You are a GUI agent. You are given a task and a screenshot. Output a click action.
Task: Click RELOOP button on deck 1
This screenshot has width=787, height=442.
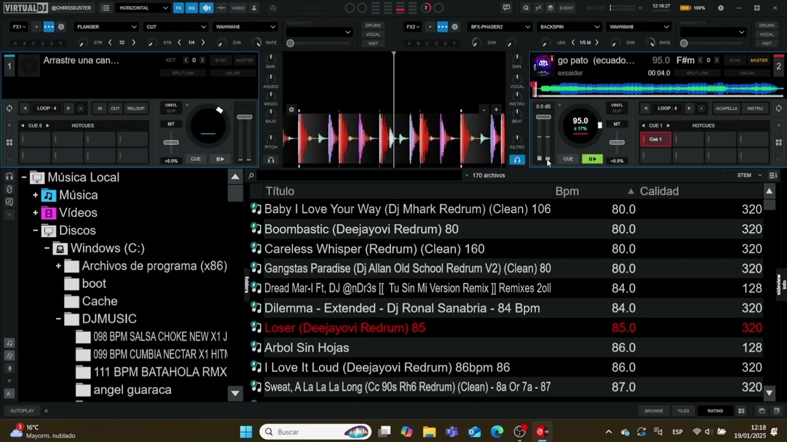(136, 109)
